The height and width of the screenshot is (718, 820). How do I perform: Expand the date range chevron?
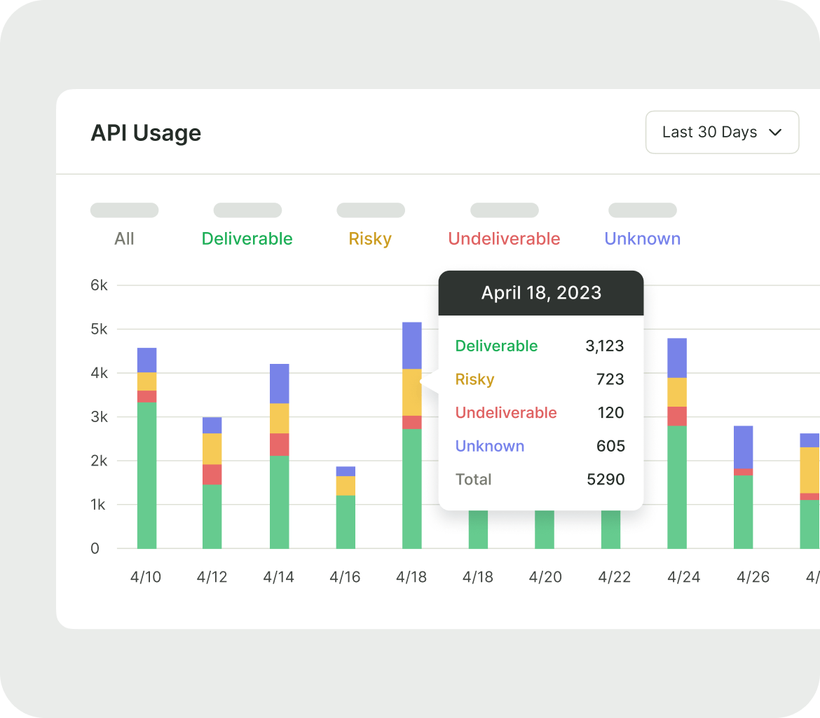[x=775, y=132]
